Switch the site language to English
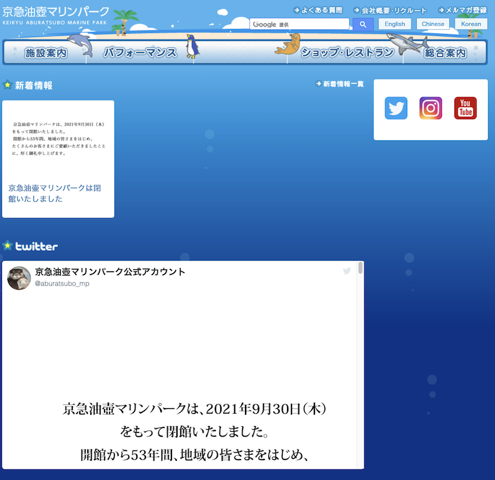The width and height of the screenshot is (495, 480). (x=395, y=24)
